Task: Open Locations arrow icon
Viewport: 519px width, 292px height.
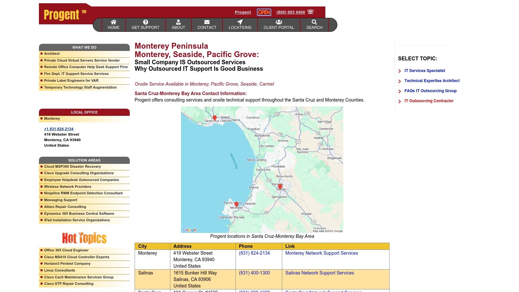Action: point(240,22)
